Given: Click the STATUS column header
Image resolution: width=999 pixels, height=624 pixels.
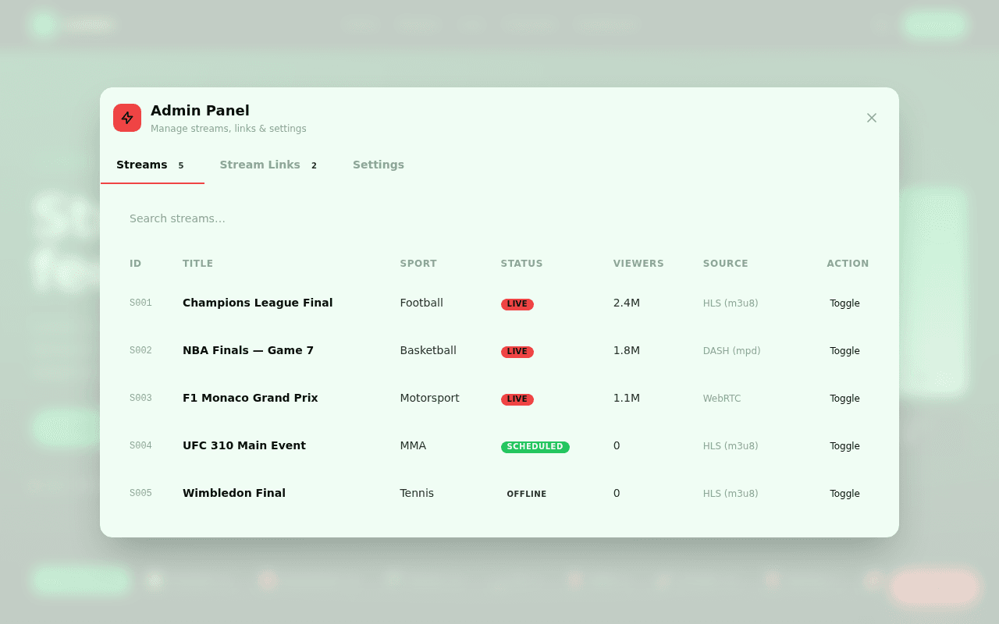Looking at the screenshot, I should pos(521,264).
